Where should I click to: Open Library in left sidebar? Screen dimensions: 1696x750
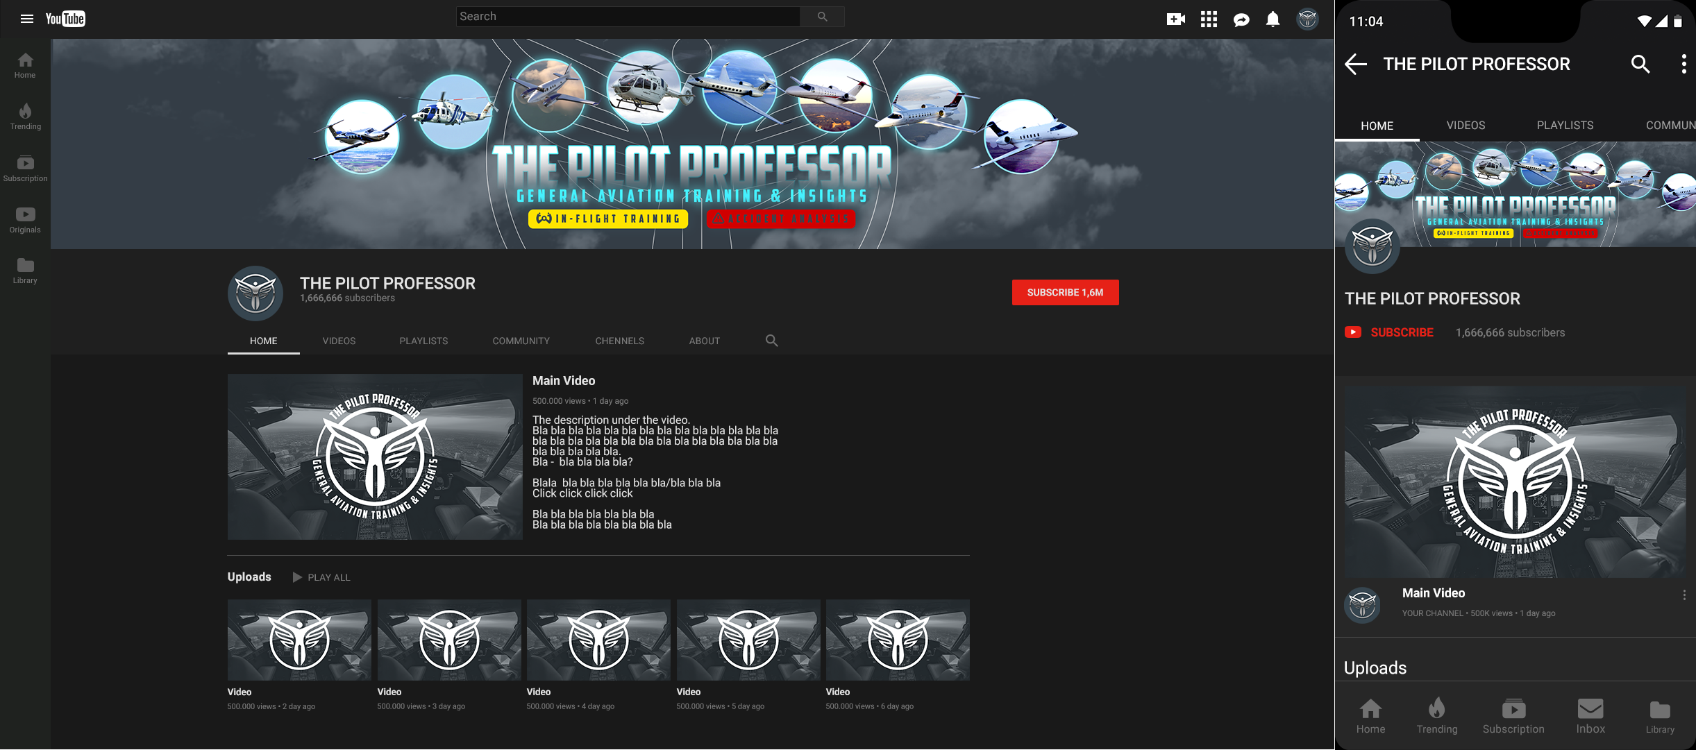25,271
